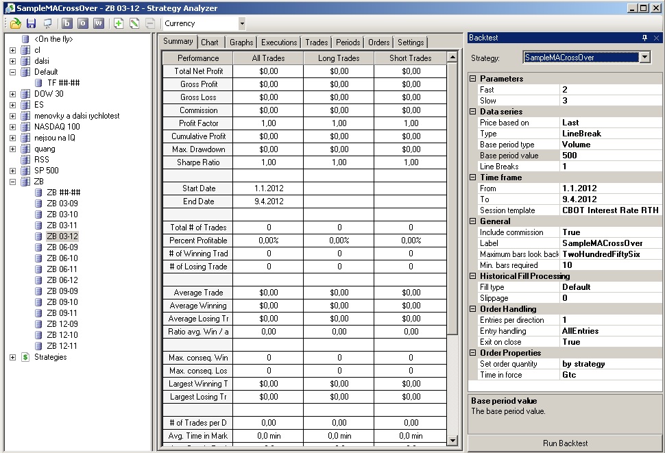Click the ZB 09-10 instrument icon

coord(38,302)
